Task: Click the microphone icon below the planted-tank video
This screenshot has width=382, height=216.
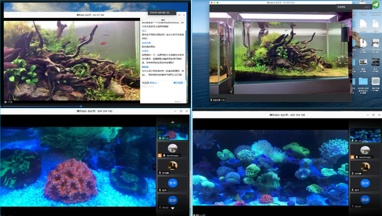Action: [x=211, y=100]
